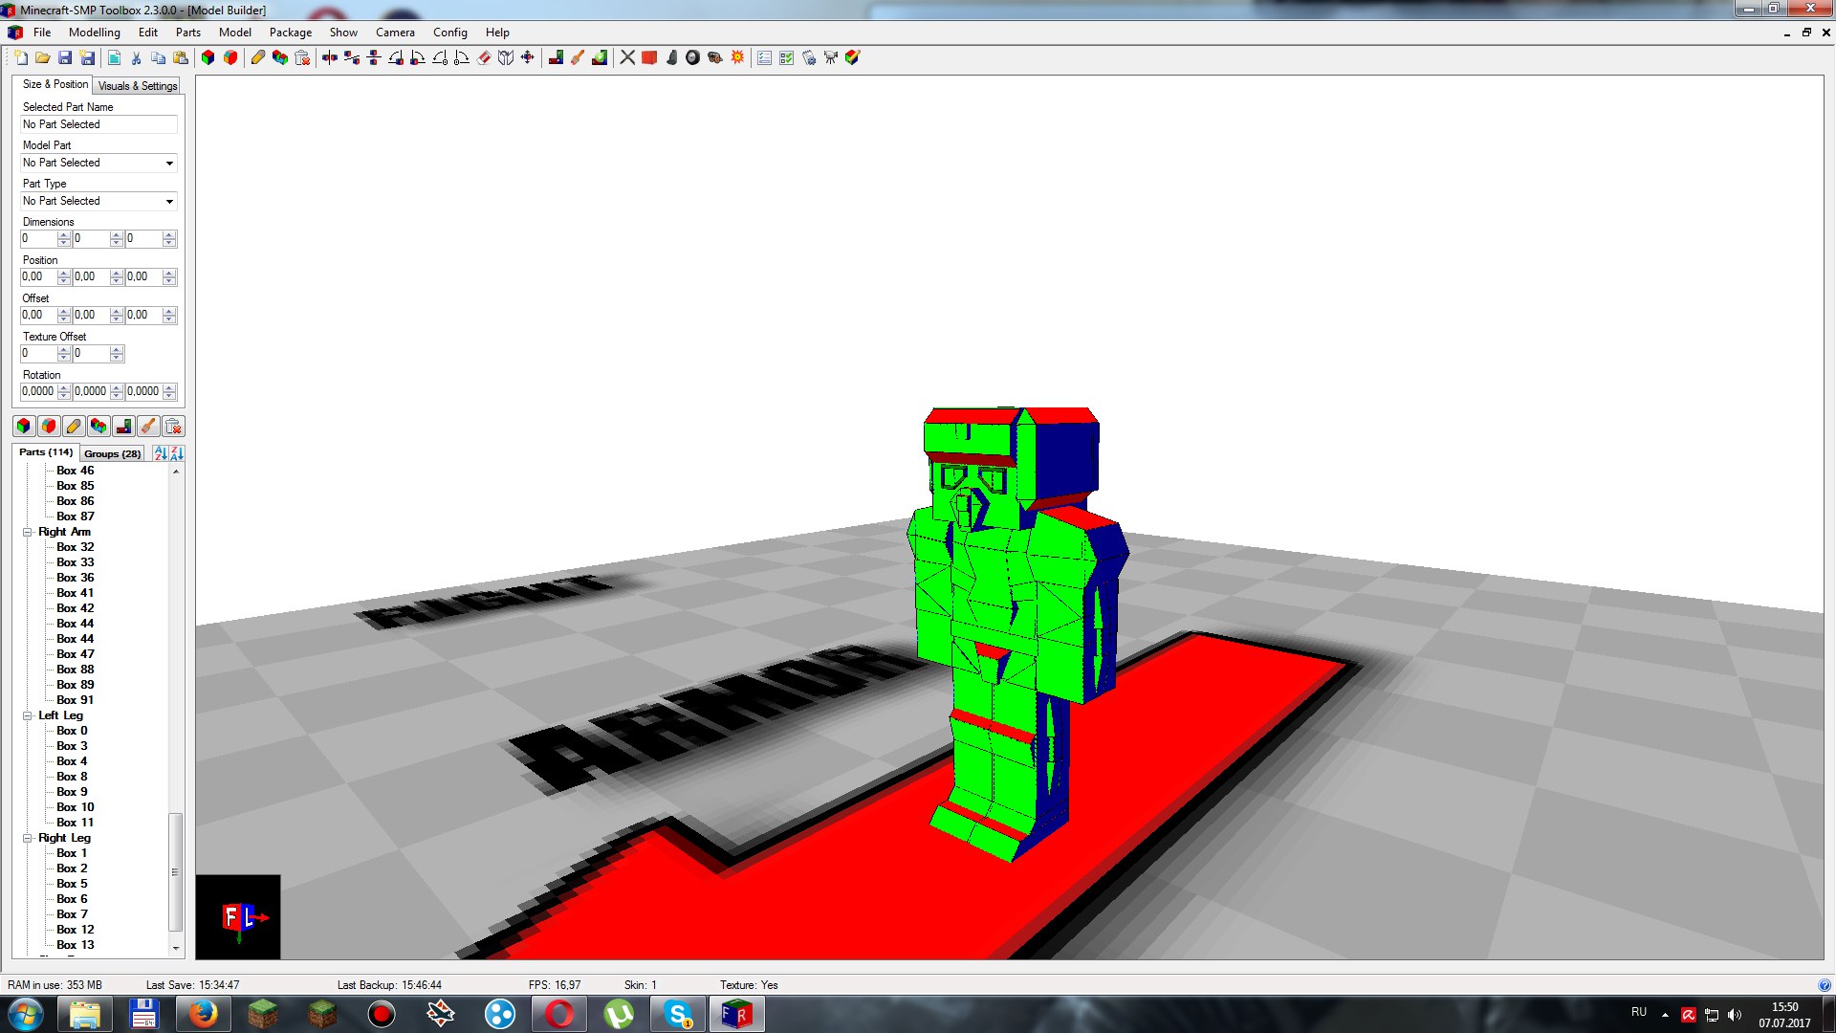Sort parts list Z to A
Screen dimensions: 1836x1033
tap(177, 453)
